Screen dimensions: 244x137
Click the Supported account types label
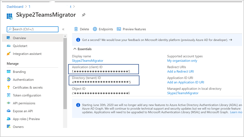click(x=185, y=56)
